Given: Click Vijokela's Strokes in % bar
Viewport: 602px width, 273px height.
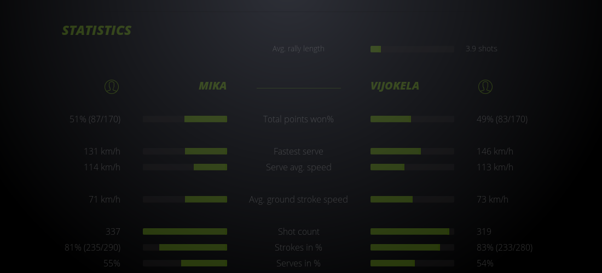Looking at the screenshot, I should tap(412, 247).
